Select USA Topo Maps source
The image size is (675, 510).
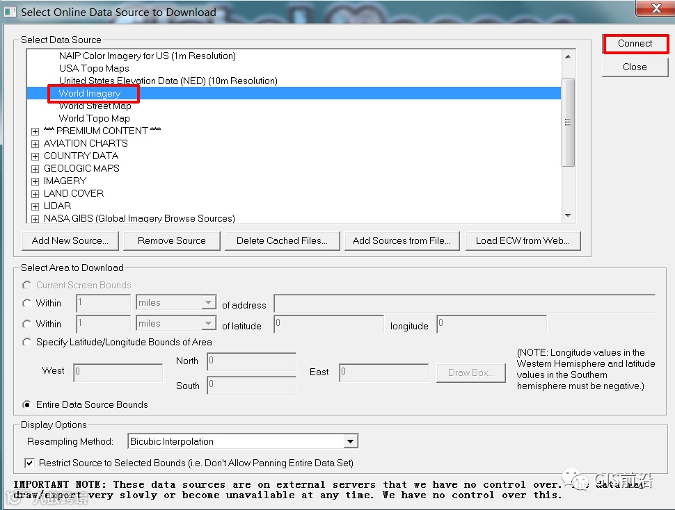94,68
